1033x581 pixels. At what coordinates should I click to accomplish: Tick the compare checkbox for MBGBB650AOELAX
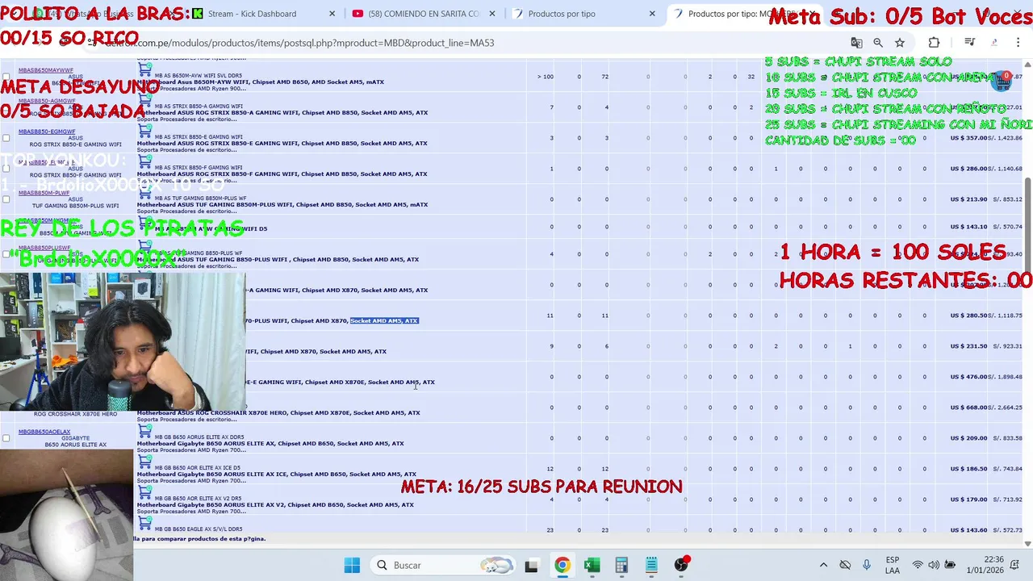[6, 438]
